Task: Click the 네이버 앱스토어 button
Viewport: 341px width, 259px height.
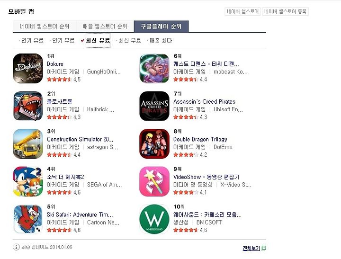Action: pyautogui.click(x=242, y=11)
